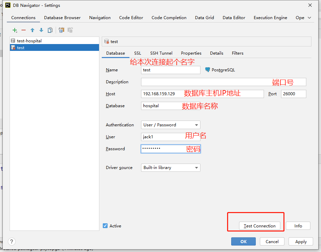Open the Details sub-tab
Image resolution: width=321 pixels, height=252 pixels.
coord(217,53)
